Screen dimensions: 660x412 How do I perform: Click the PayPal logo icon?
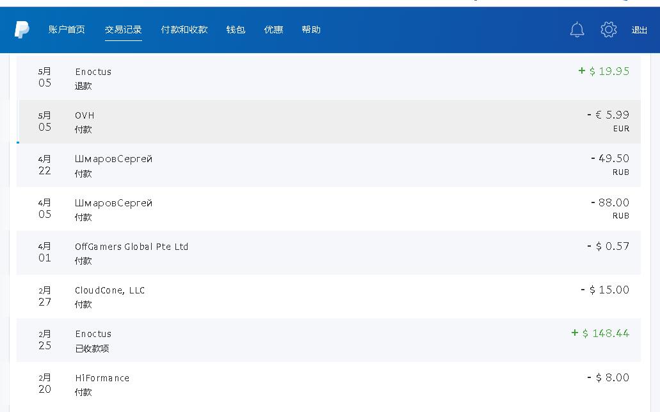coord(22,29)
